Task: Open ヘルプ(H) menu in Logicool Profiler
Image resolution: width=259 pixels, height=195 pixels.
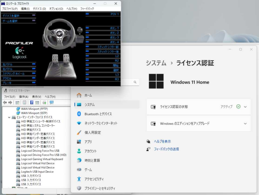Action: point(72,9)
